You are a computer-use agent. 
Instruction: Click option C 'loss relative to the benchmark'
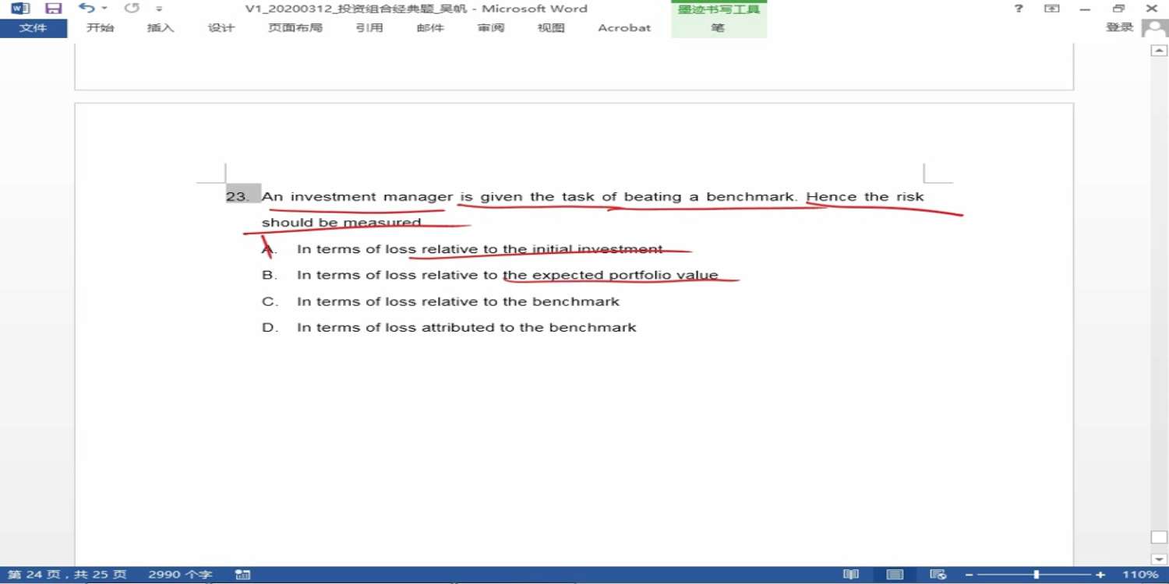503,301
